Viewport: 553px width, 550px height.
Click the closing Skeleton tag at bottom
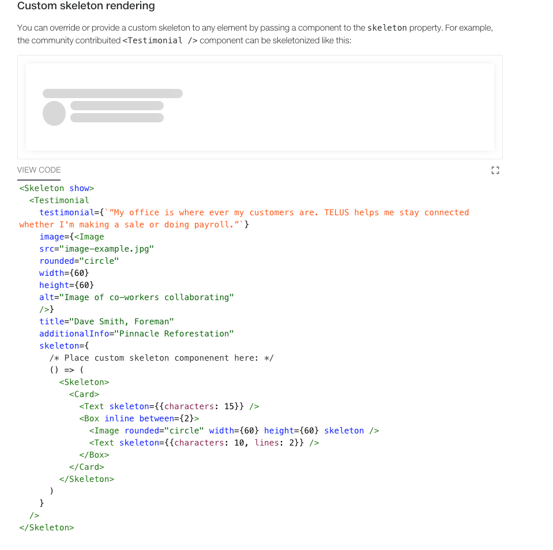[x=46, y=527]
